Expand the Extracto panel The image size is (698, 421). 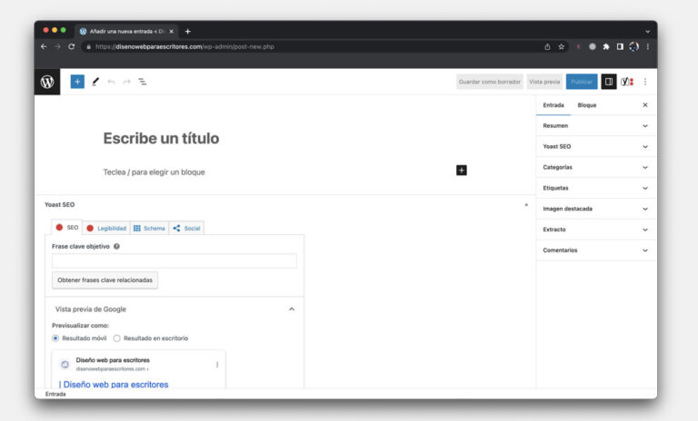[x=596, y=230]
